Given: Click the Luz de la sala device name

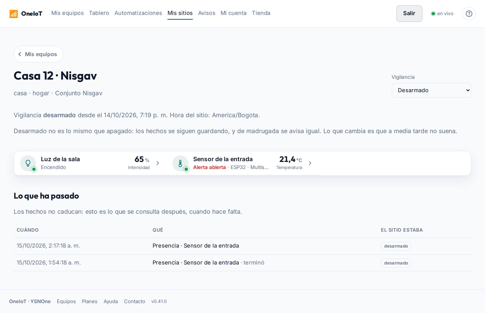Looking at the screenshot, I should [x=60, y=159].
